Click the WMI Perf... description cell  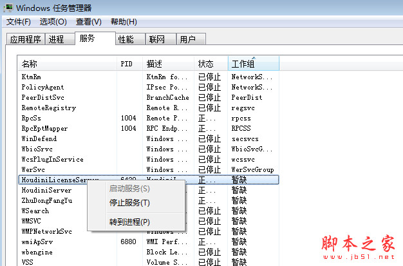coord(167,242)
